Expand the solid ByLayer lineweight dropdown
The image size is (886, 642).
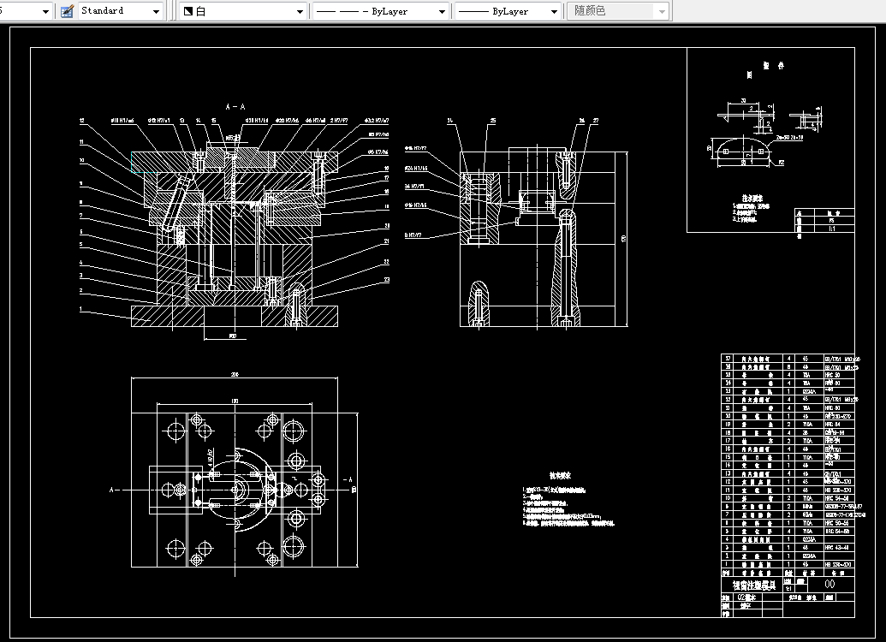coord(508,11)
